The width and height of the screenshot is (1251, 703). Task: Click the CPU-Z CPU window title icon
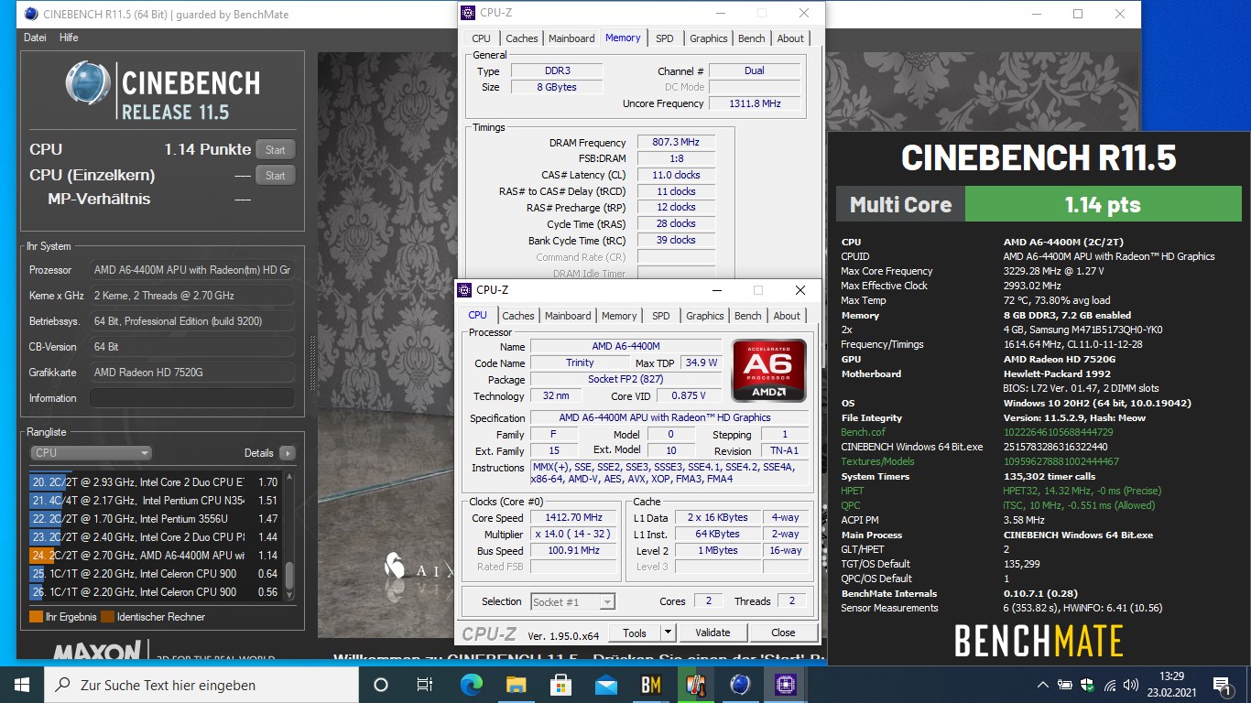coord(464,290)
